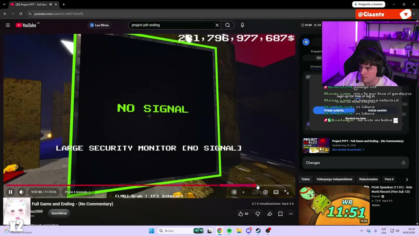This screenshot has height=236, width=419.
Task: Follow the 'See similar thumbnails' link
Action: click(x=348, y=150)
